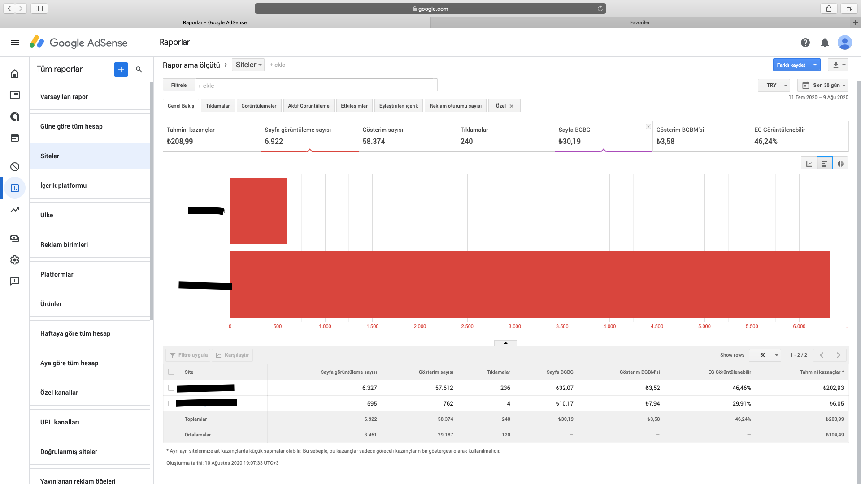Switch to the Tıklamalar tab
The image size is (861, 484).
(217, 106)
